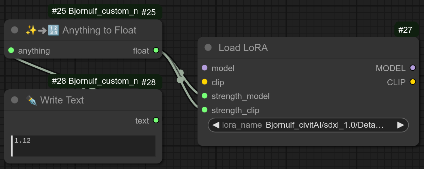This screenshot has height=169, width=424.
Task: Click the float output socket
Action: pyautogui.click(x=156, y=50)
